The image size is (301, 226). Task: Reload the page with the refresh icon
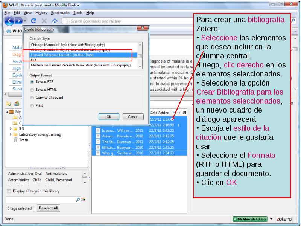tap(34, 21)
